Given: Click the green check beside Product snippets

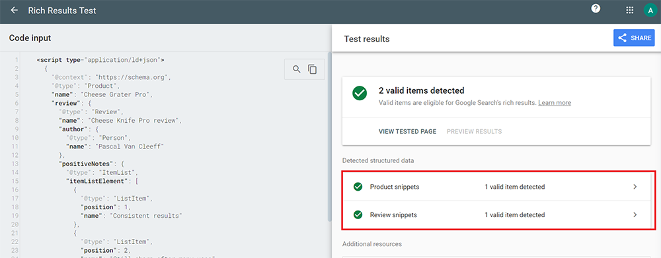Looking at the screenshot, I should point(358,187).
